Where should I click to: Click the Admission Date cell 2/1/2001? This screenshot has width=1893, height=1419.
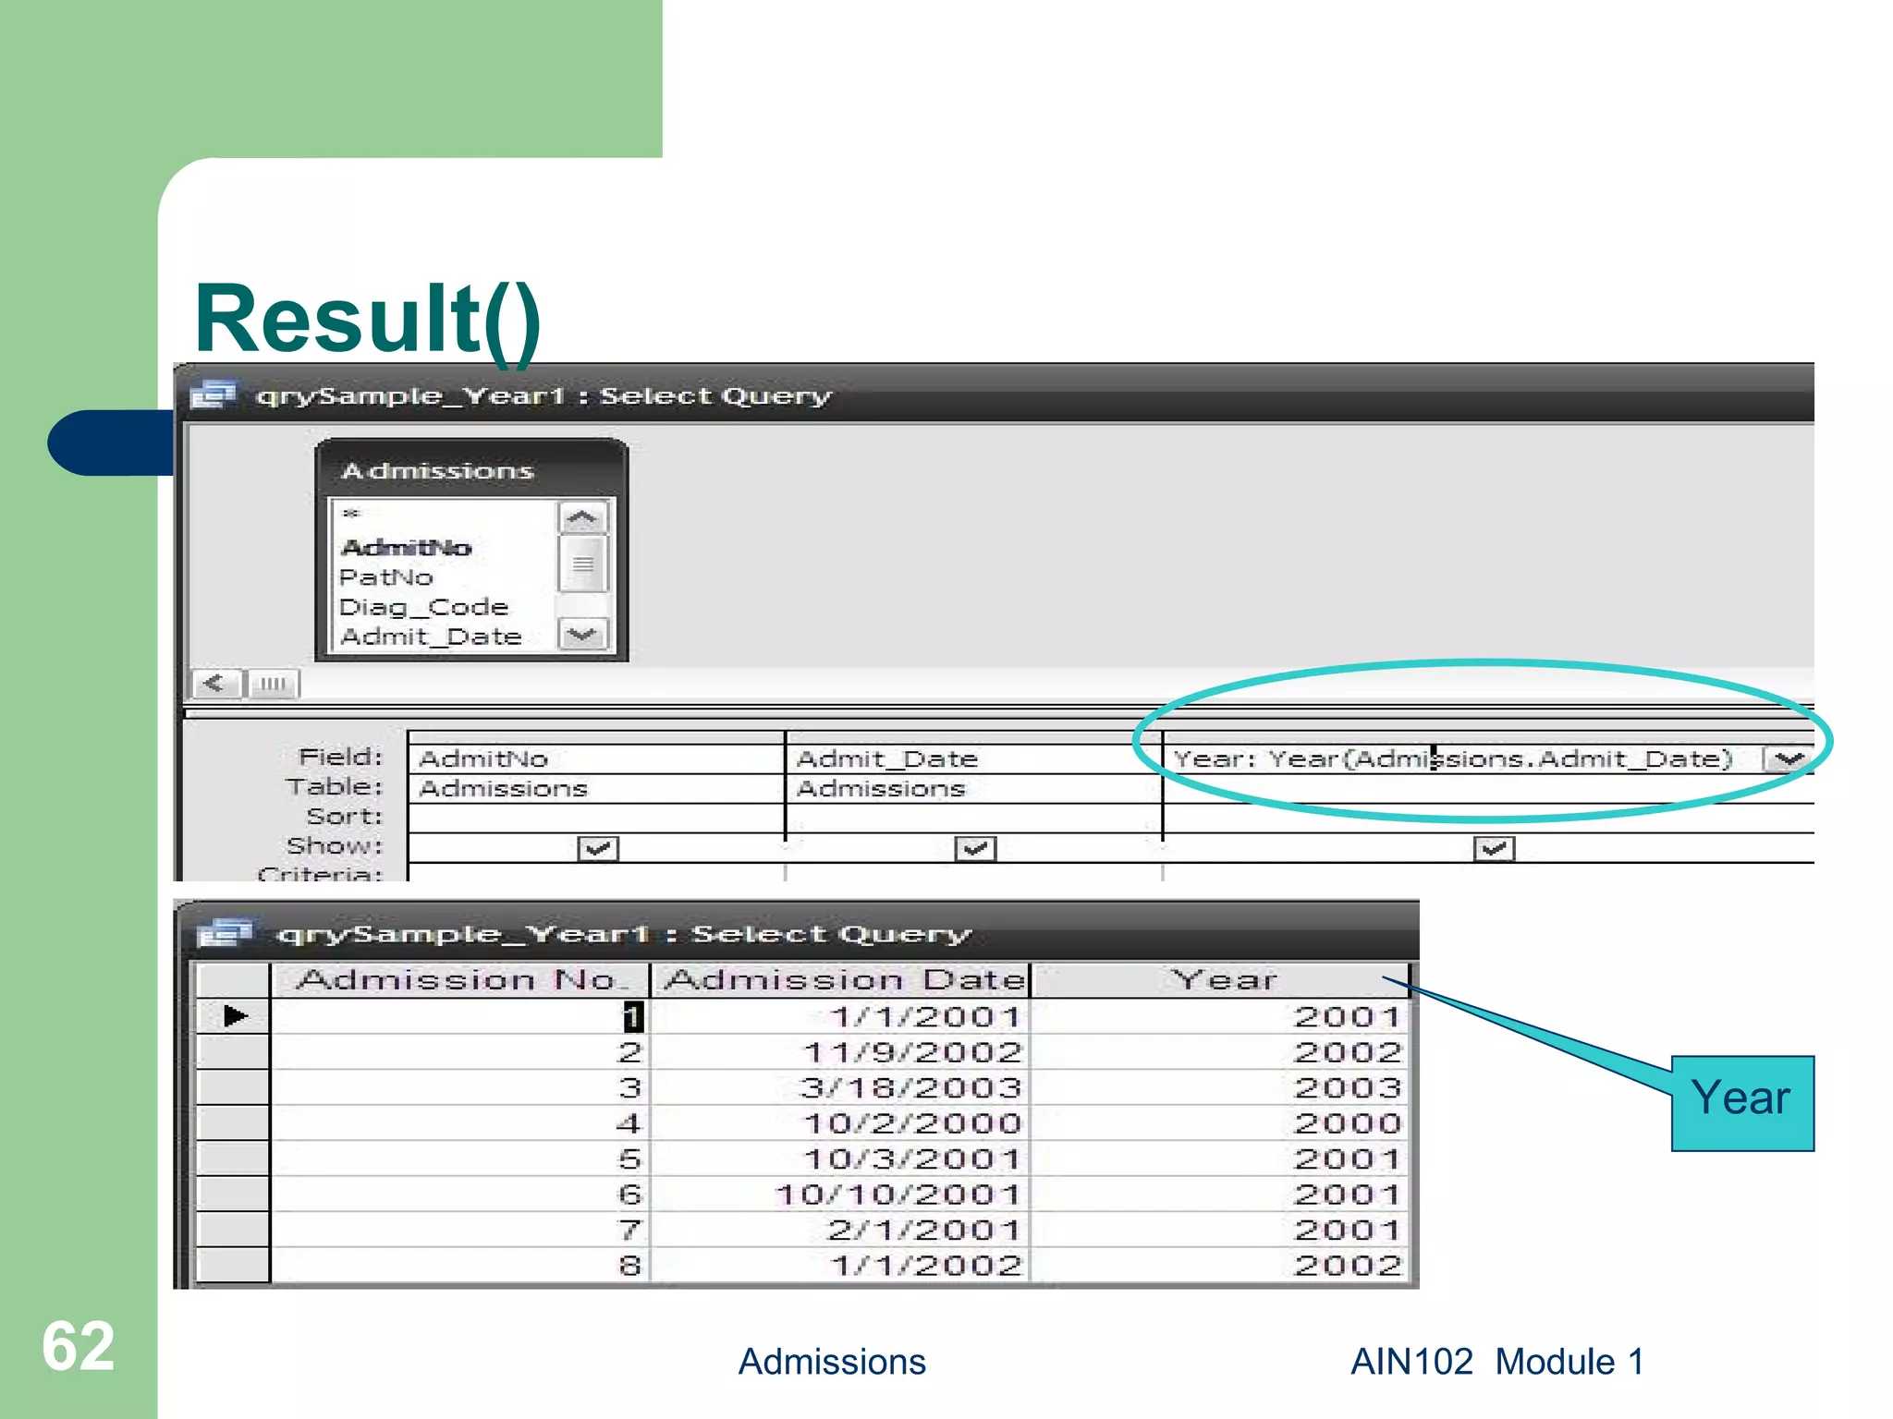[x=840, y=1230]
